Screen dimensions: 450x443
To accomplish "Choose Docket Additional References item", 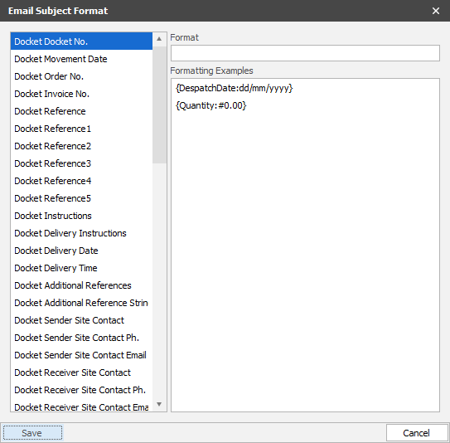I will (81, 285).
